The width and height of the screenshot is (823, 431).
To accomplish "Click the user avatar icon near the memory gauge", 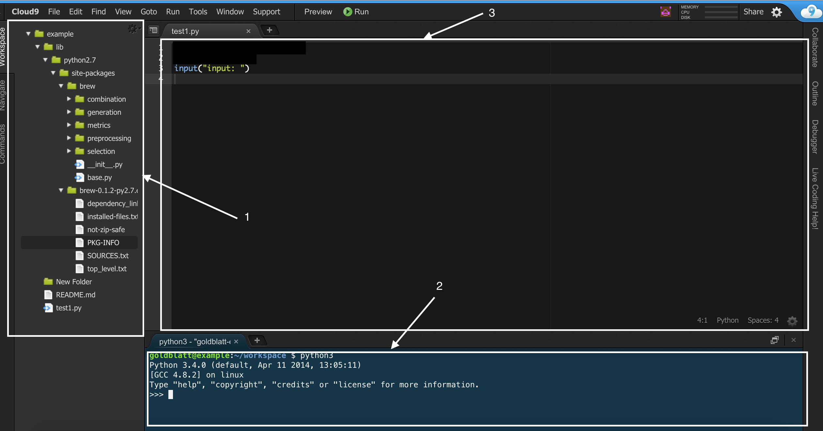I will tap(665, 12).
